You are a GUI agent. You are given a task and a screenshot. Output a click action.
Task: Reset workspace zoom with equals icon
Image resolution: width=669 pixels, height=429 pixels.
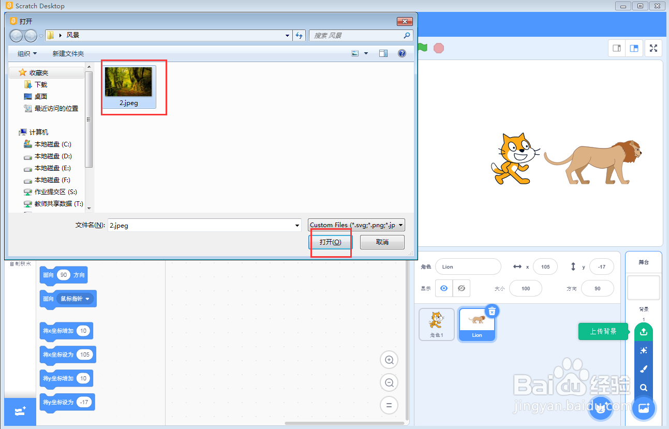coord(390,405)
